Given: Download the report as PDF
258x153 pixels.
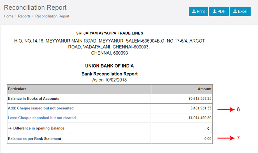Looking at the screenshot, I should point(219,11).
